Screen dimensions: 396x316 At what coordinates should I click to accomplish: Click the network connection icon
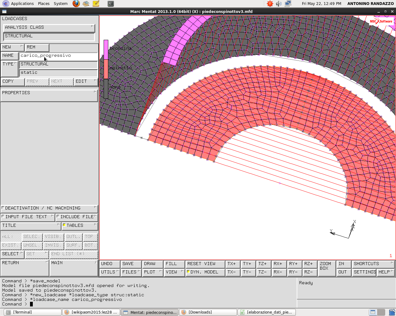[x=288, y=4]
